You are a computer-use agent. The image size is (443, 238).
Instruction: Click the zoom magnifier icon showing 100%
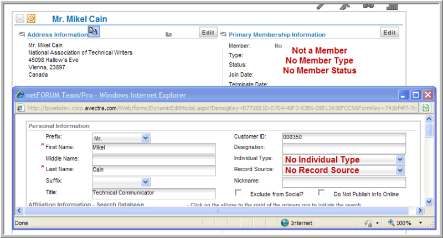[x=392, y=223]
